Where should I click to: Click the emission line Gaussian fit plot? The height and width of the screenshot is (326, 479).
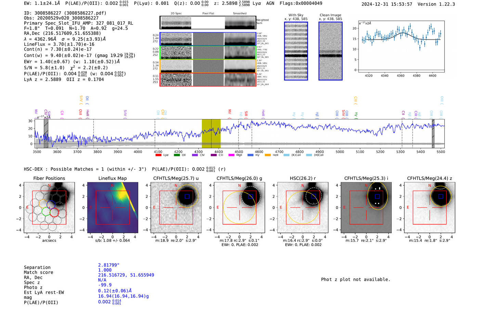(401, 46)
